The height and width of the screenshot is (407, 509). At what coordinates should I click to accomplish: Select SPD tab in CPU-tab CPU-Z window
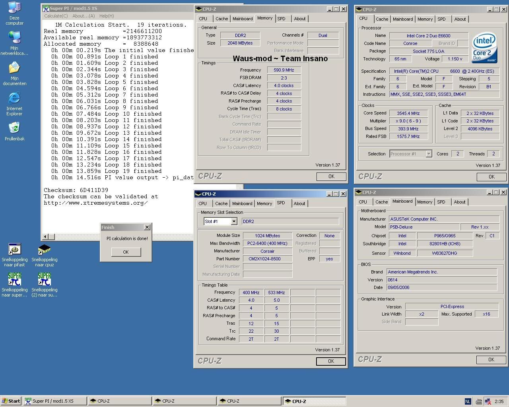441,19
